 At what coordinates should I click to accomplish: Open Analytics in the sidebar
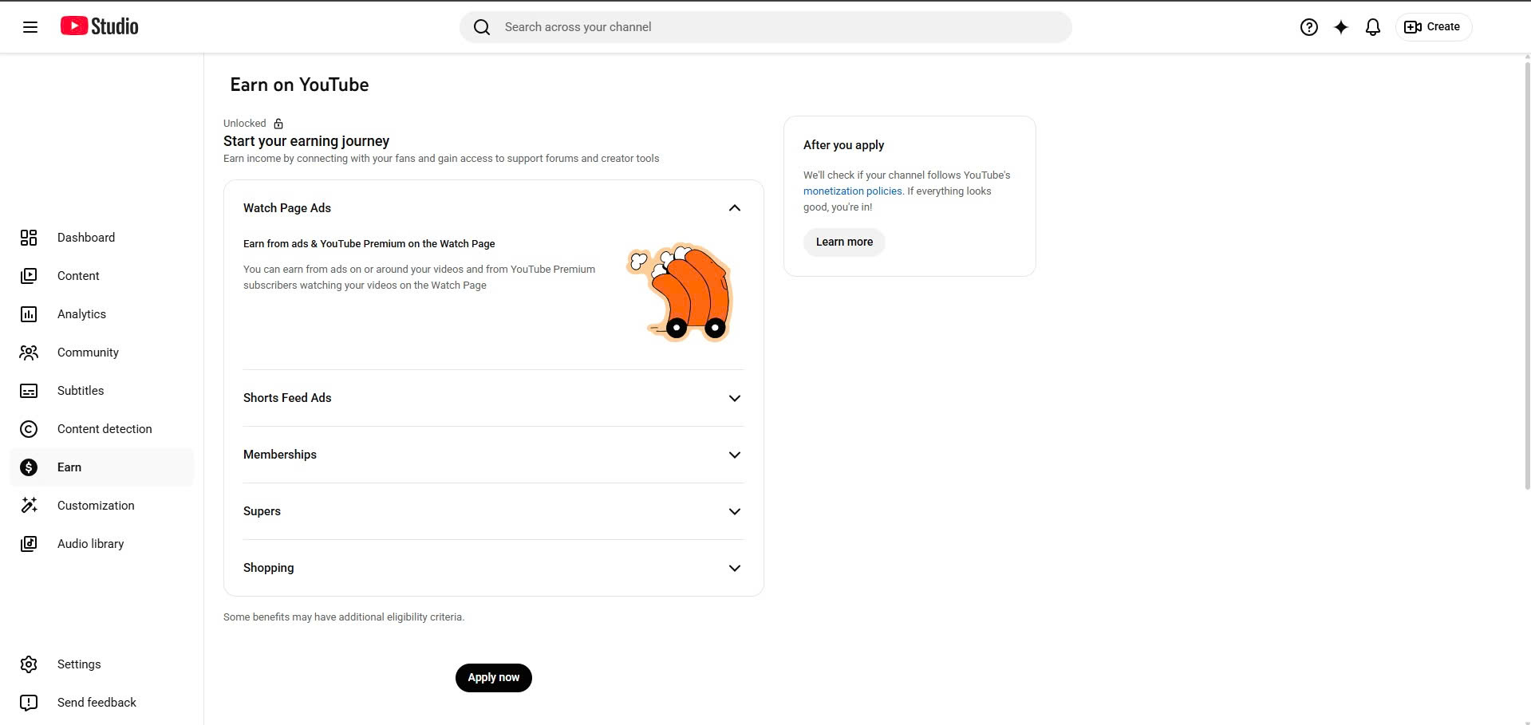pos(101,314)
